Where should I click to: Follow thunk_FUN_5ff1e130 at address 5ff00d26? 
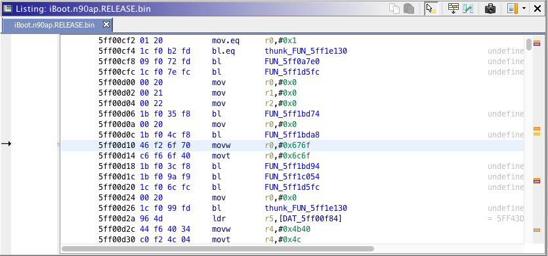pos(306,208)
